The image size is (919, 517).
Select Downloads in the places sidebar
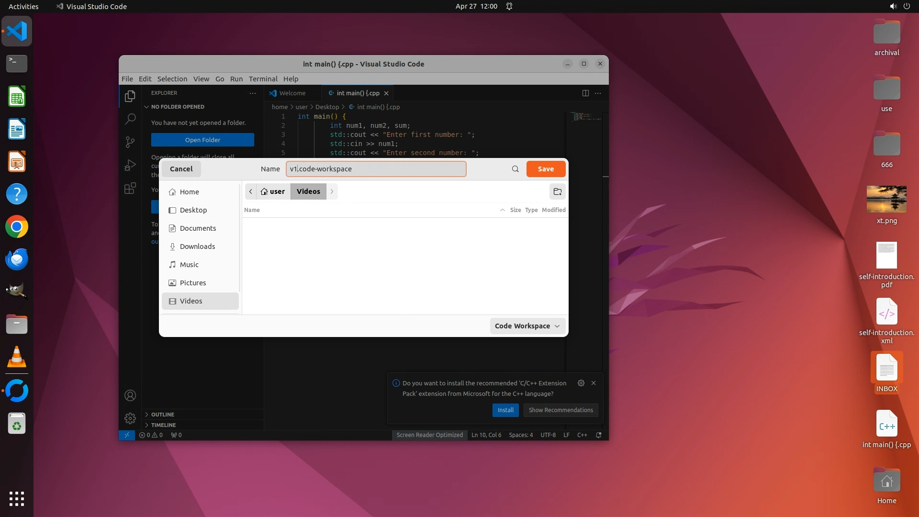click(x=197, y=247)
